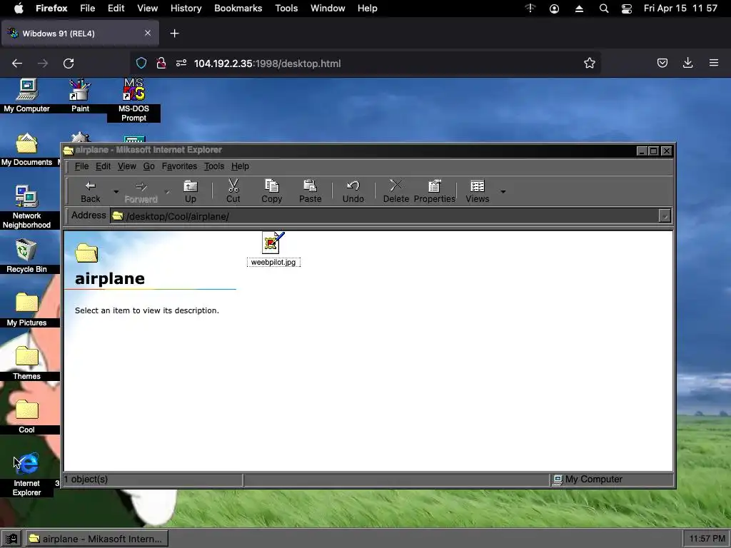The width and height of the screenshot is (731, 548).
Task: Open My Pictures folder on desktop
Action: click(26, 310)
